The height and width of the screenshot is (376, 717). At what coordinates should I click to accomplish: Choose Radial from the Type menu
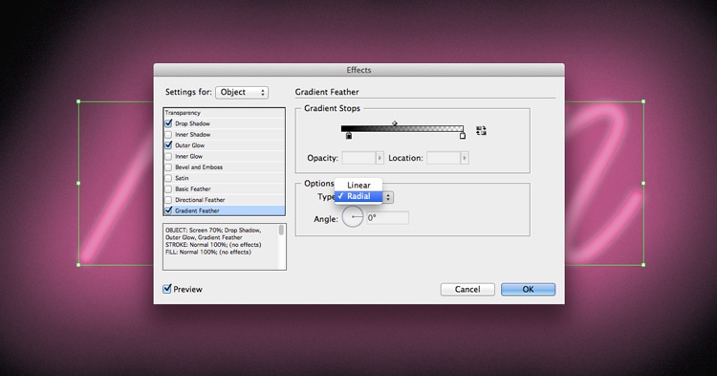click(x=358, y=196)
